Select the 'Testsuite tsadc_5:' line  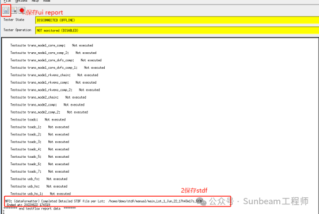click(40, 157)
